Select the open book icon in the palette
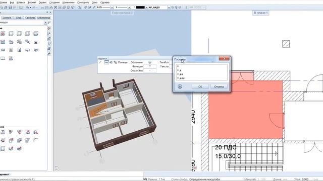The image size is (323, 181). click(x=3, y=58)
